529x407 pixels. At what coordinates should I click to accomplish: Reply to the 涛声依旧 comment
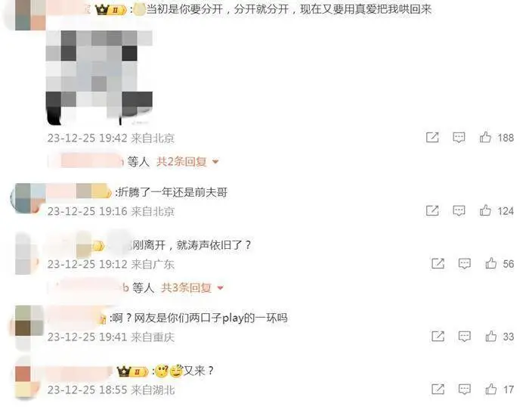(465, 263)
